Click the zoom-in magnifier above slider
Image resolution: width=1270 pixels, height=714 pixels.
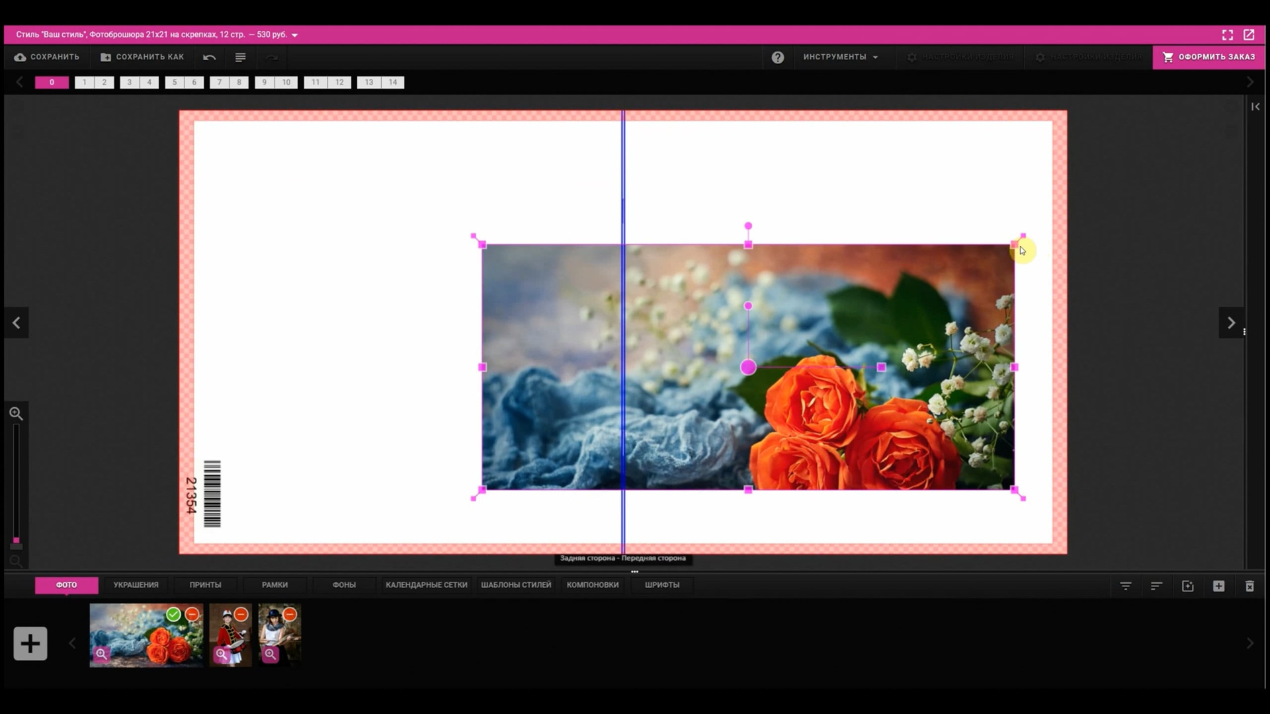point(17,414)
